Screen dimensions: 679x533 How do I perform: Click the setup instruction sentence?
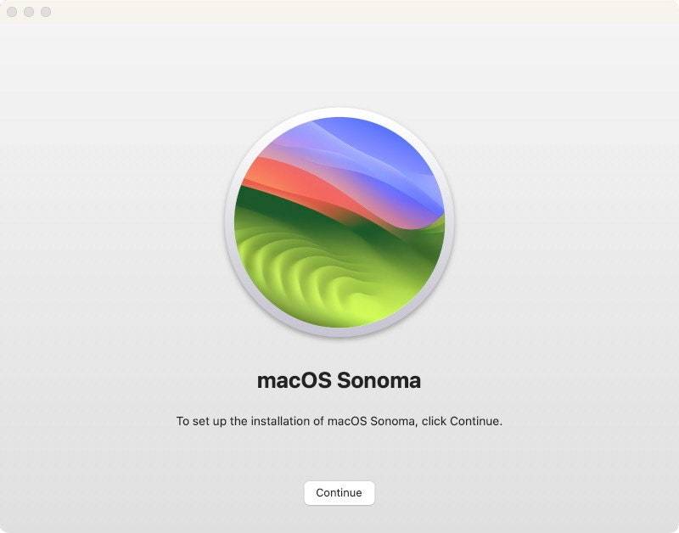(339, 421)
